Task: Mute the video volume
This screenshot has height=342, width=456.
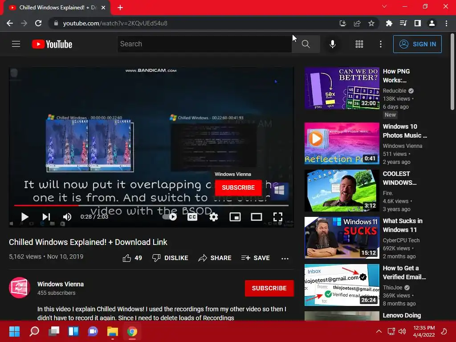Action: (67, 217)
